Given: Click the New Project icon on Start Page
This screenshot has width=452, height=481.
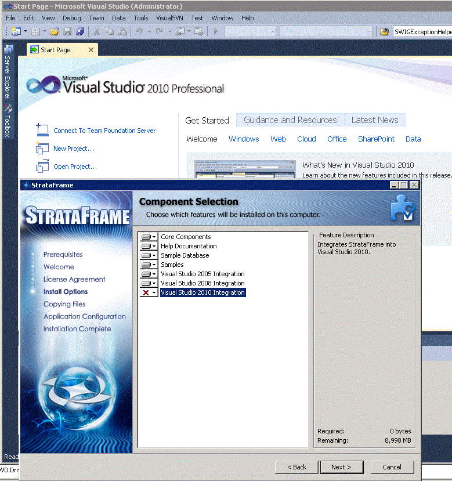Looking at the screenshot, I should pos(42,149).
